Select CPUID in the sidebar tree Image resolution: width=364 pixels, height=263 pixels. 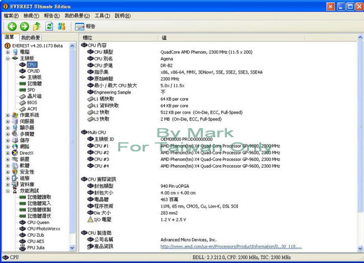pyautogui.click(x=34, y=71)
